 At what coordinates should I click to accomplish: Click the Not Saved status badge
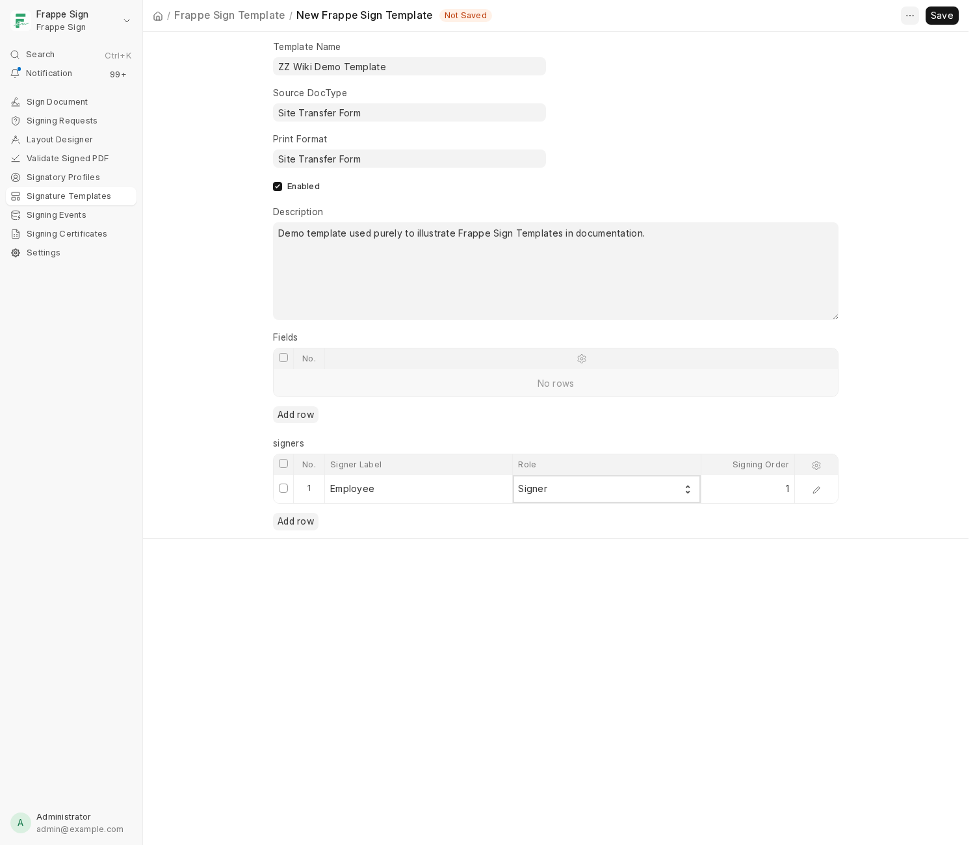(x=465, y=16)
